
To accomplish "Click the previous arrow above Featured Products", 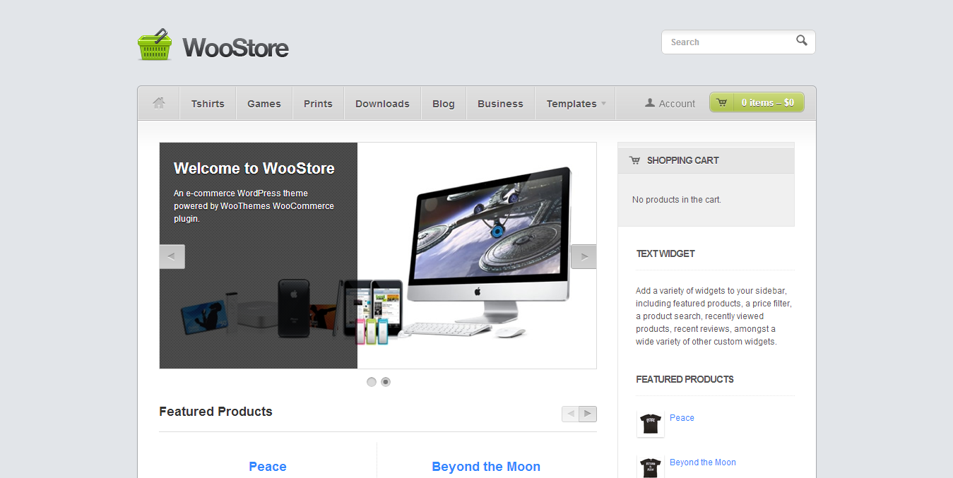I will pyautogui.click(x=571, y=414).
